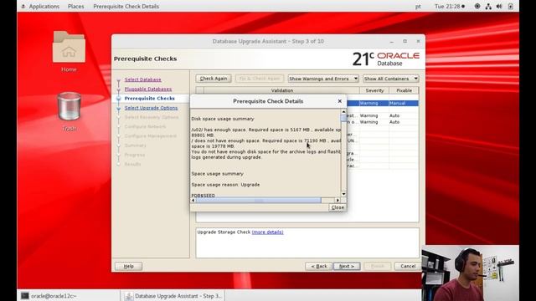Image resolution: width=536 pixels, height=301 pixels.
Task: Open the Prerequisite Check Details app menu
Action: [126, 6]
